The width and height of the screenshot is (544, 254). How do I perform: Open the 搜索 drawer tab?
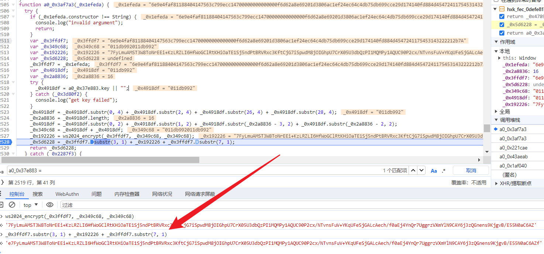(38, 194)
